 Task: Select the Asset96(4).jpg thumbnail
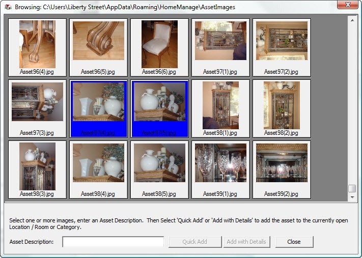pos(37,47)
